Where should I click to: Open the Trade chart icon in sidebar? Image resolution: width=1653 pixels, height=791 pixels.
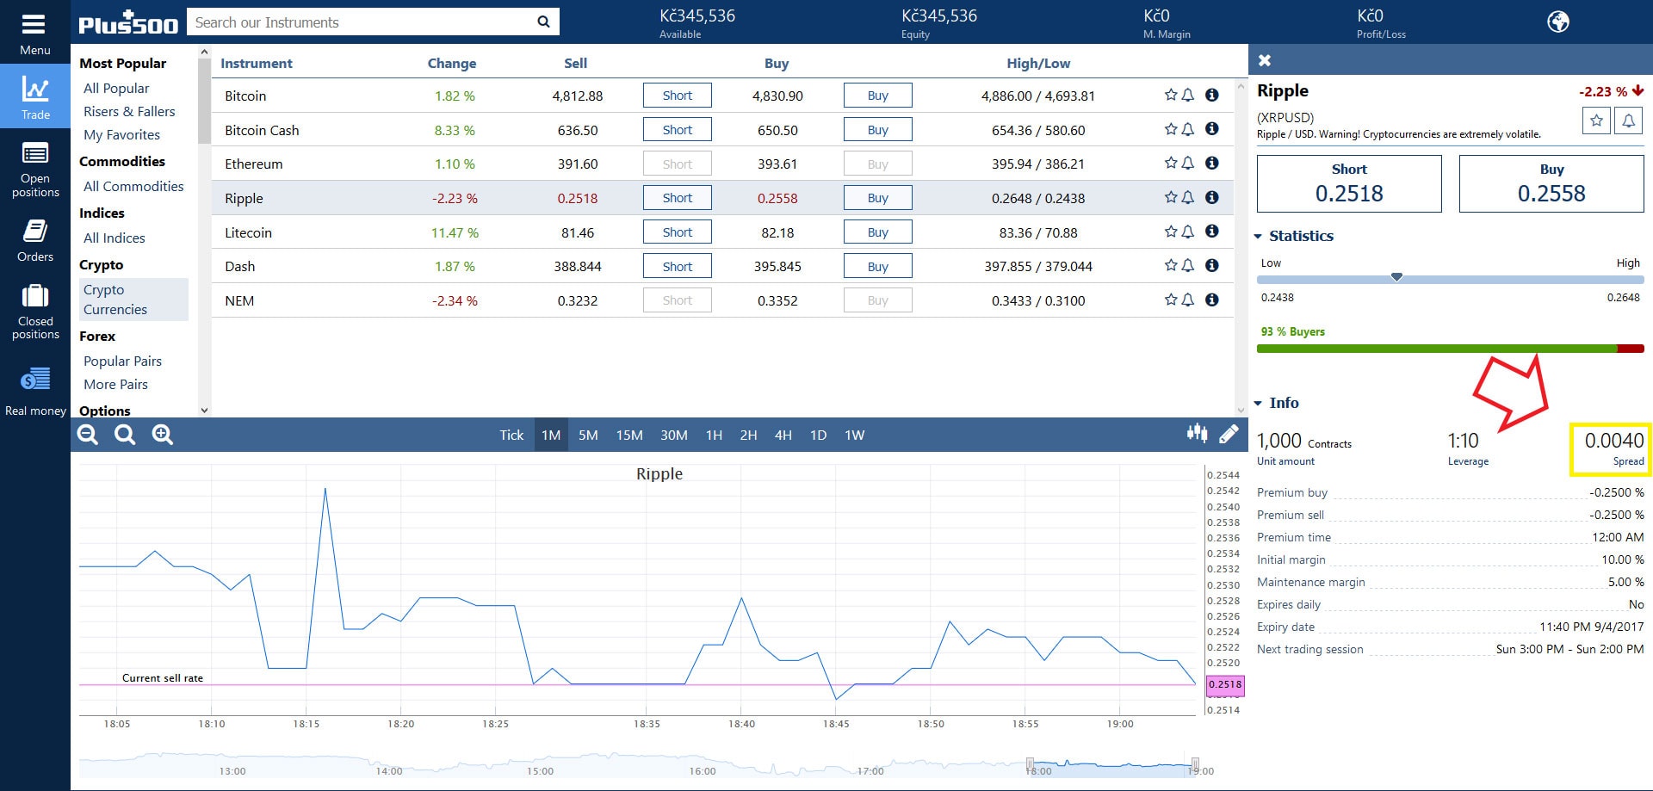(35, 90)
